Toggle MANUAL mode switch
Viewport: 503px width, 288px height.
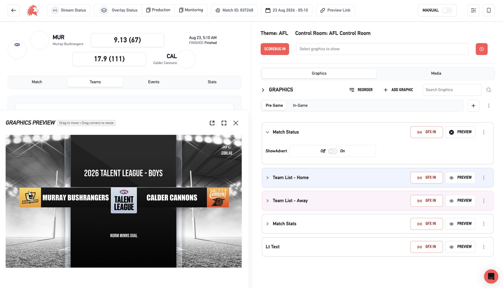click(x=447, y=10)
